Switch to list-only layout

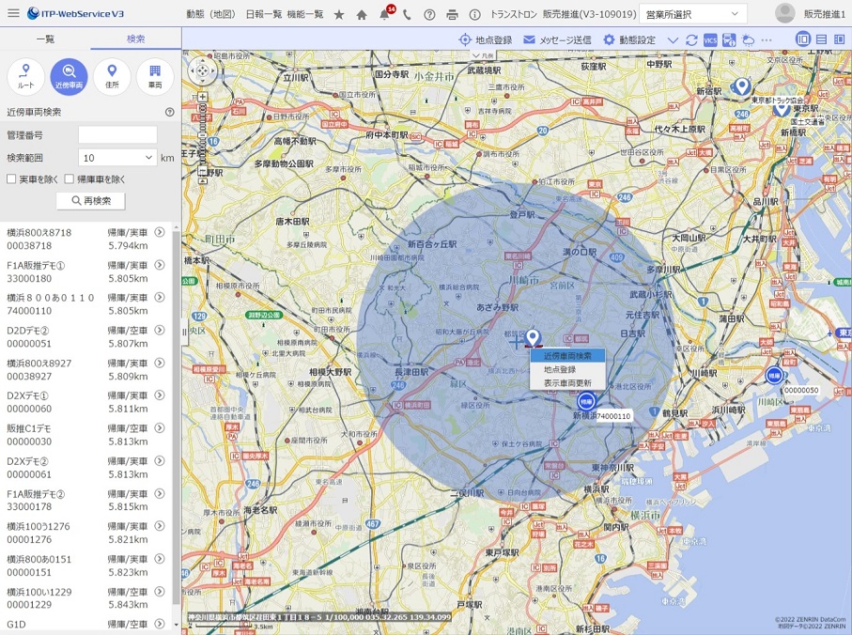point(822,39)
